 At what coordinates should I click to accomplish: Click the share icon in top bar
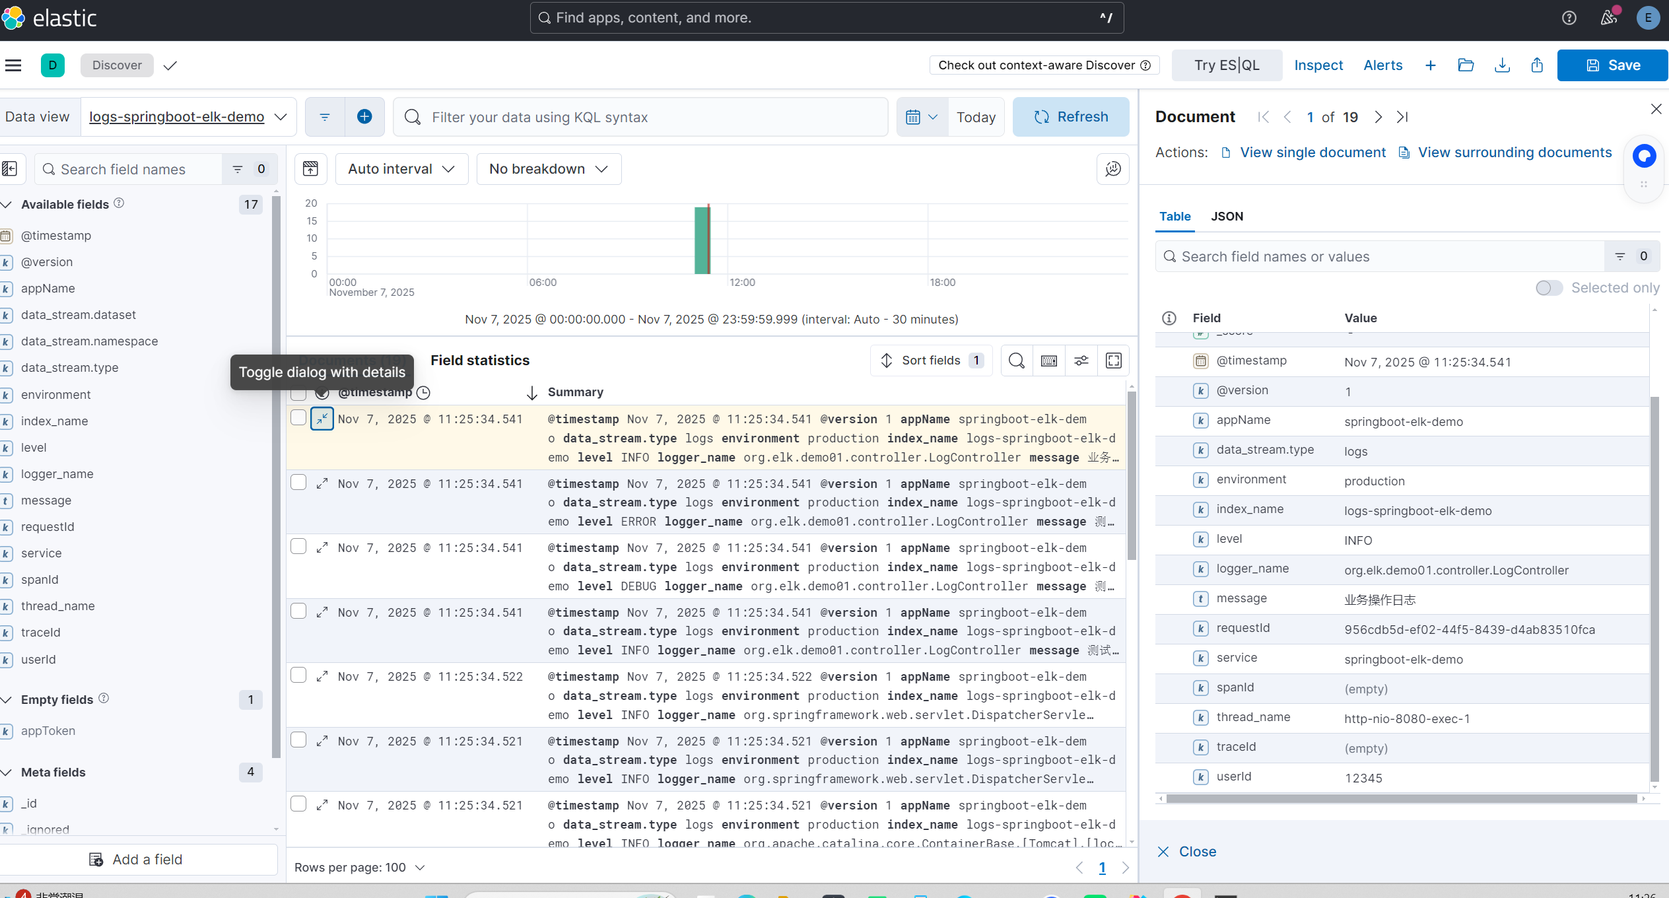pyautogui.click(x=1537, y=65)
